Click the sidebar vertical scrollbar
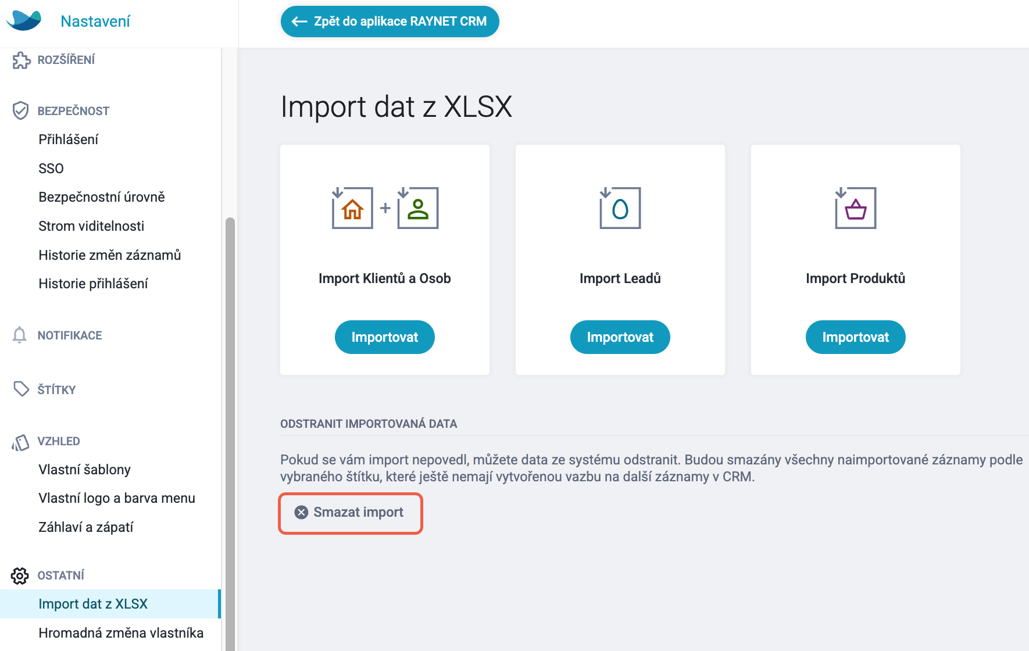 pos(230,434)
